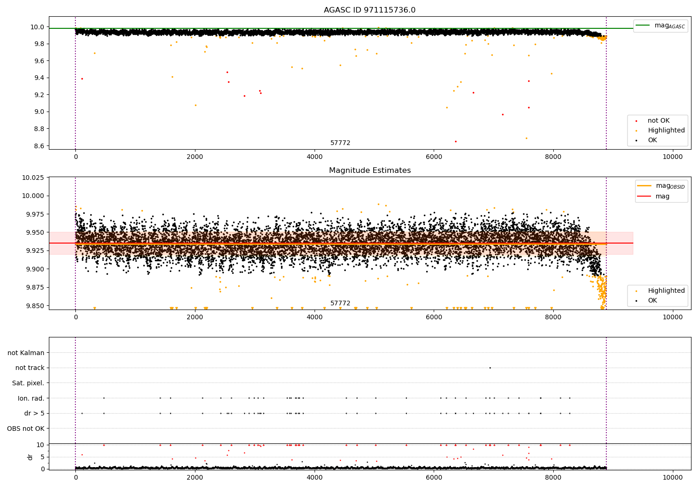Click the '9.850' y-tick of middle plot
Viewport: 698px width, 488px height.
click(35, 306)
